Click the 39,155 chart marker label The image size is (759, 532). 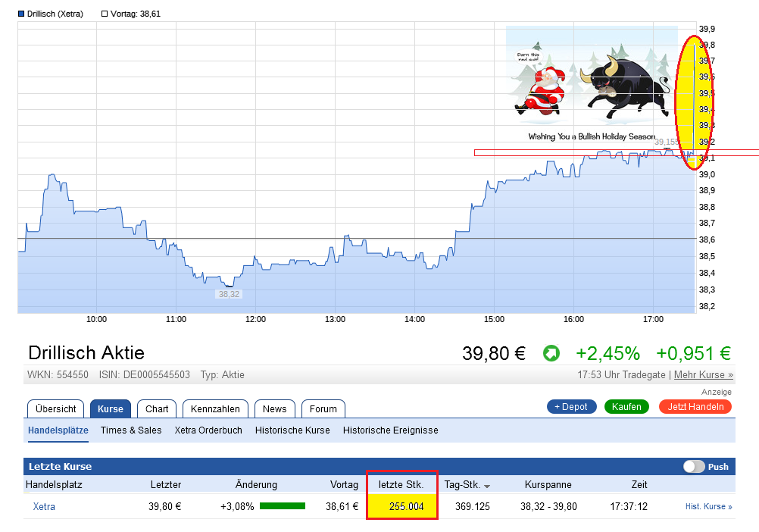[667, 142]
